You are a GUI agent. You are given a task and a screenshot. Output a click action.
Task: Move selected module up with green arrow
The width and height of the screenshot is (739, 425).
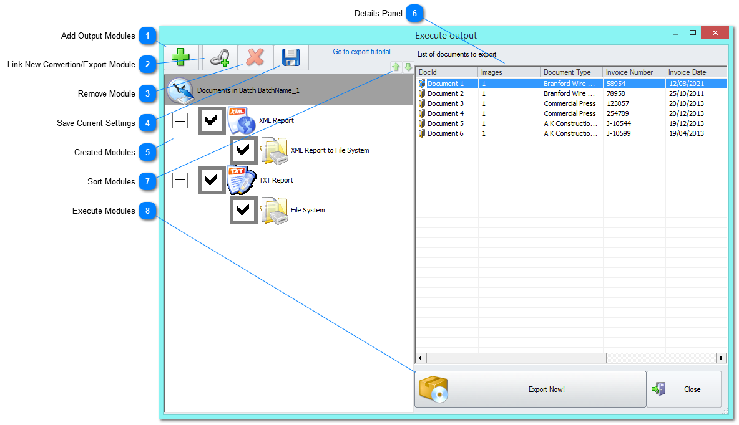(396, 67)
